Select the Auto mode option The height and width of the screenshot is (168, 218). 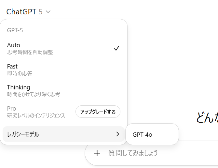click(14, 45)
